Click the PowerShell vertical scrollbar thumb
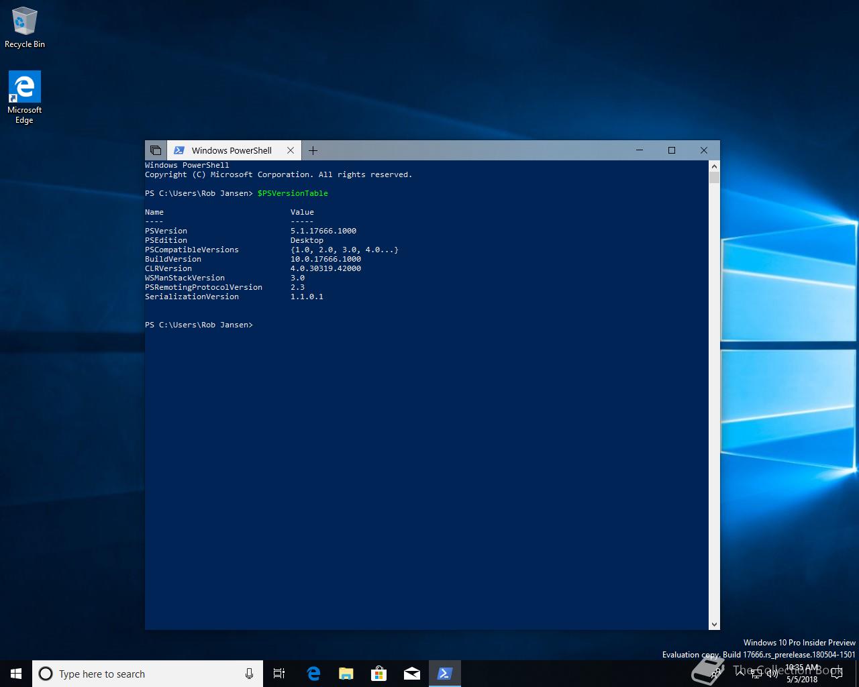Image resolution: width=859 pixels, height=687 pixels. [714, 177]
